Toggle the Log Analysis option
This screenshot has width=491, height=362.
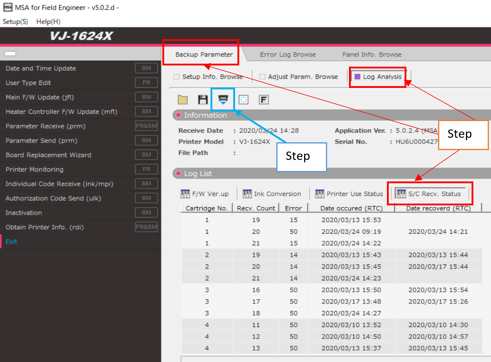(x=357, y=77)
